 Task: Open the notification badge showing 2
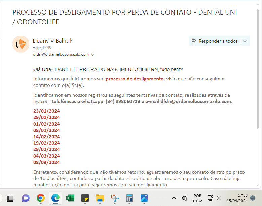[x=252, y=198]
